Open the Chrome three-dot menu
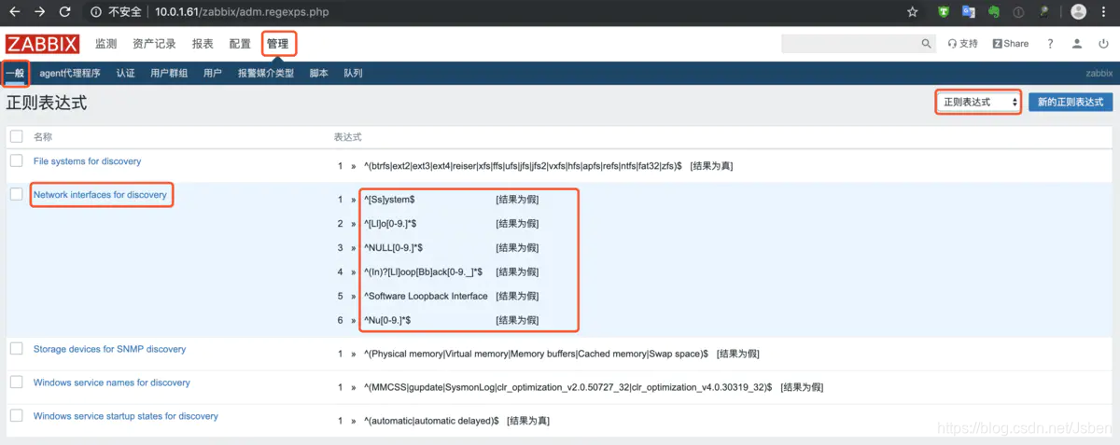Image resolution: width=1120 pixels, height=445 pixels. pos(1106,12)
